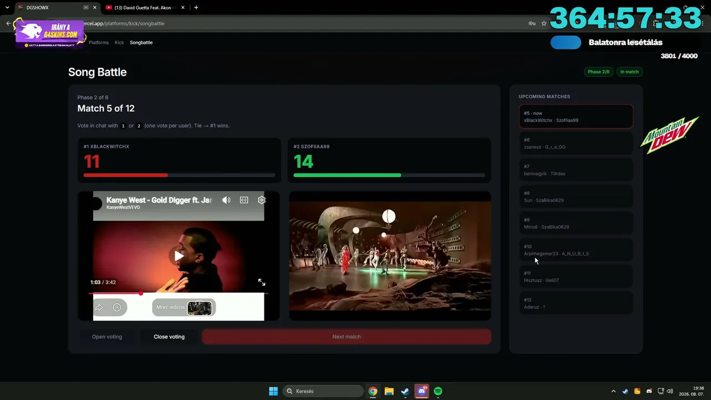Open the Platforms navigation item
711x400 pixels.
99,42
